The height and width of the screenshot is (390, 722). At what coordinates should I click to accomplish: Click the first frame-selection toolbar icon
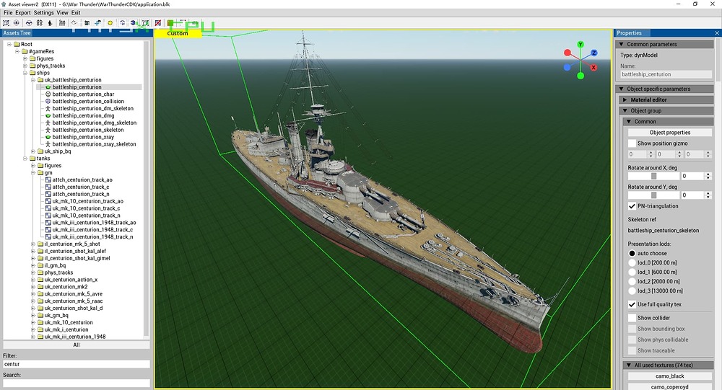coord(6,23)
